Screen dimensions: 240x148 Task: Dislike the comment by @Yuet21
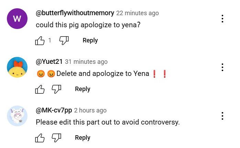(x=56, y=89)
